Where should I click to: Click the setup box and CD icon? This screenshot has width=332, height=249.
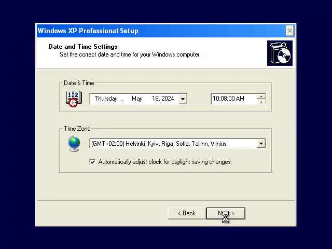[280, 53]
